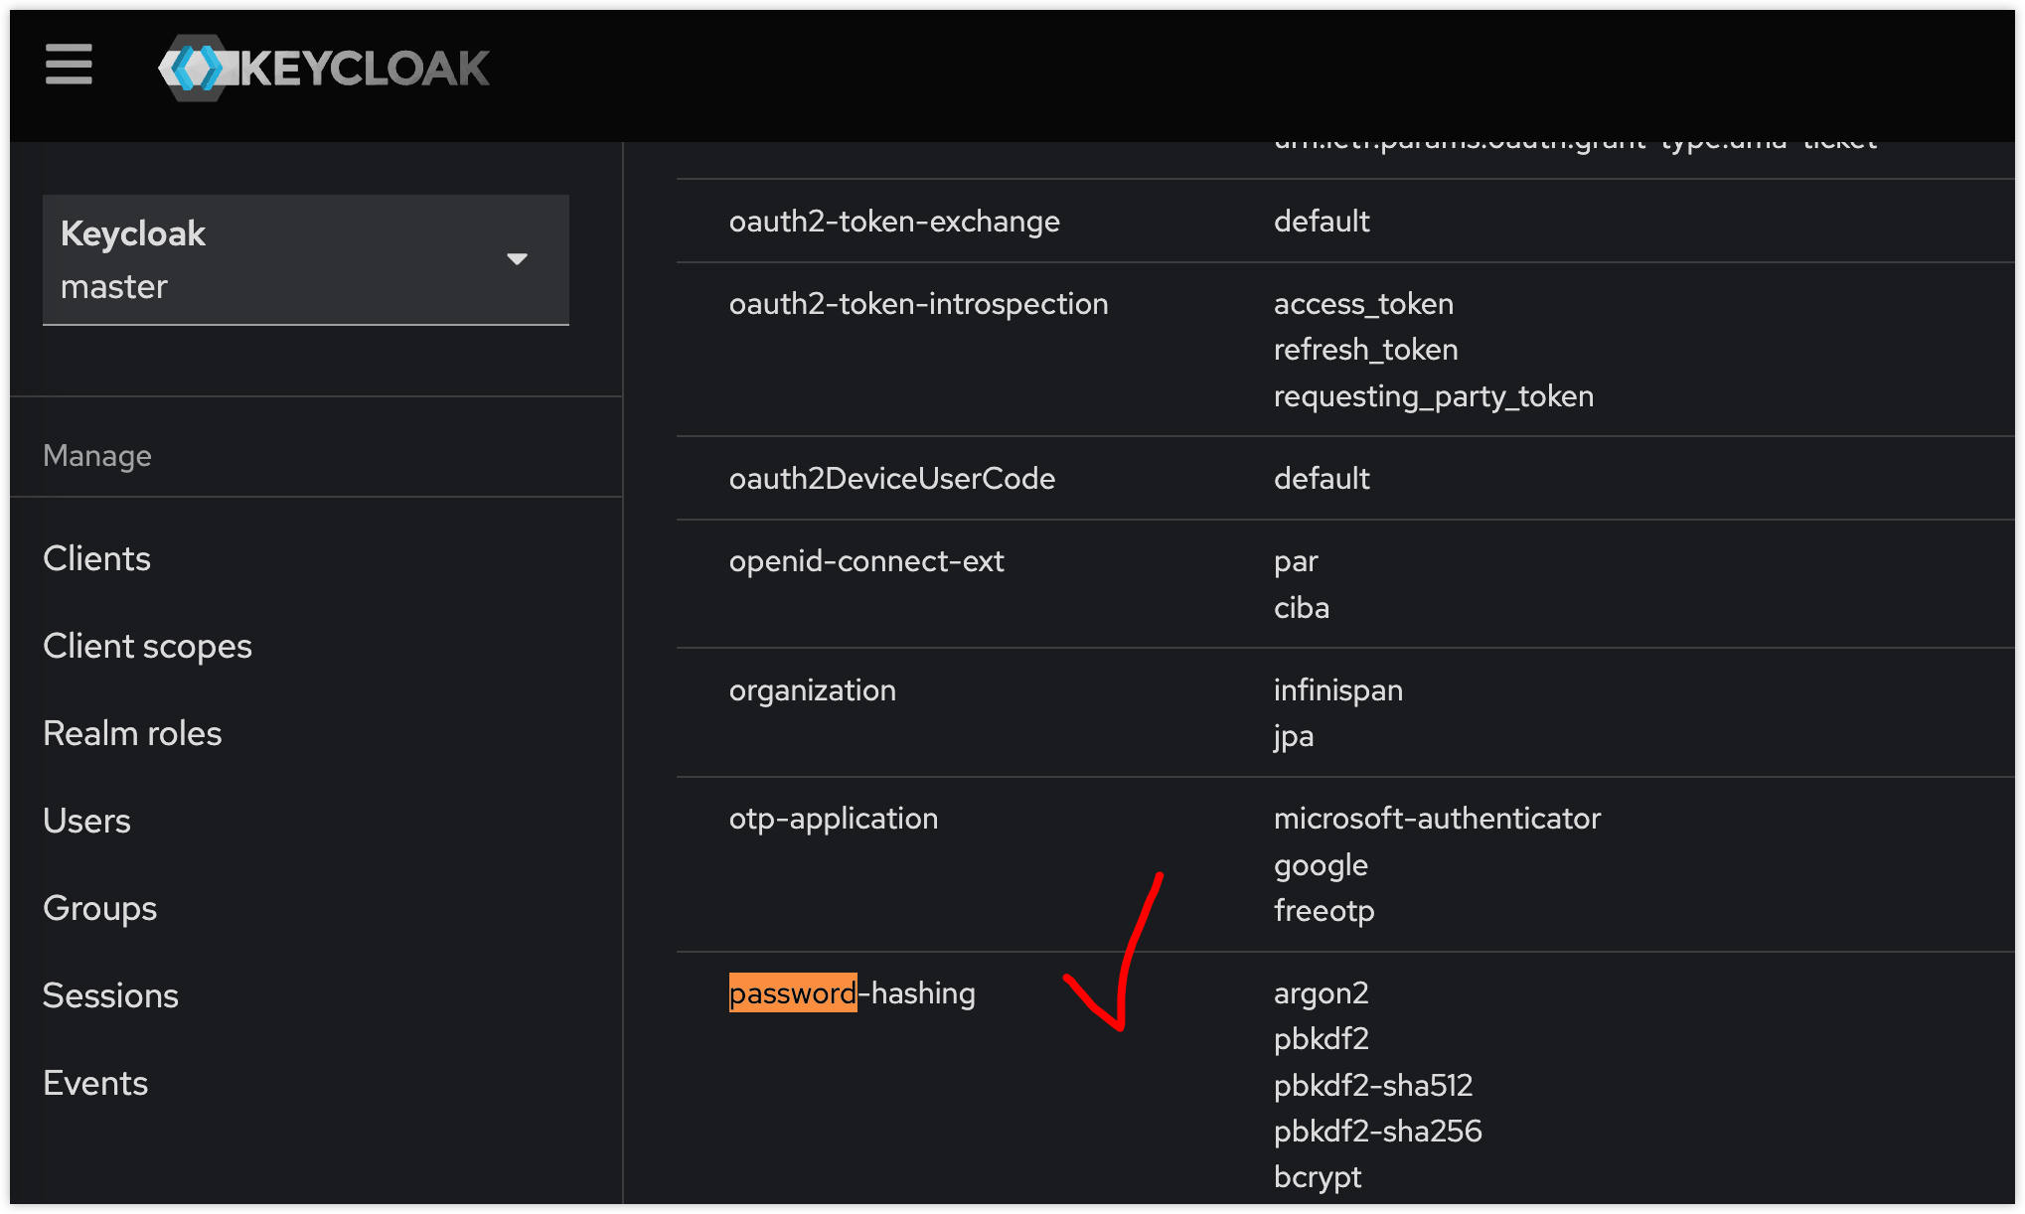The height and width of the screenshot is (1214, 2025).
Task: Open Realm roles section
Action: [132, 733]
